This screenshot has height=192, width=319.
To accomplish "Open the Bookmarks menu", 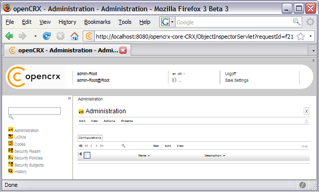I will click(x=97, y=22).
